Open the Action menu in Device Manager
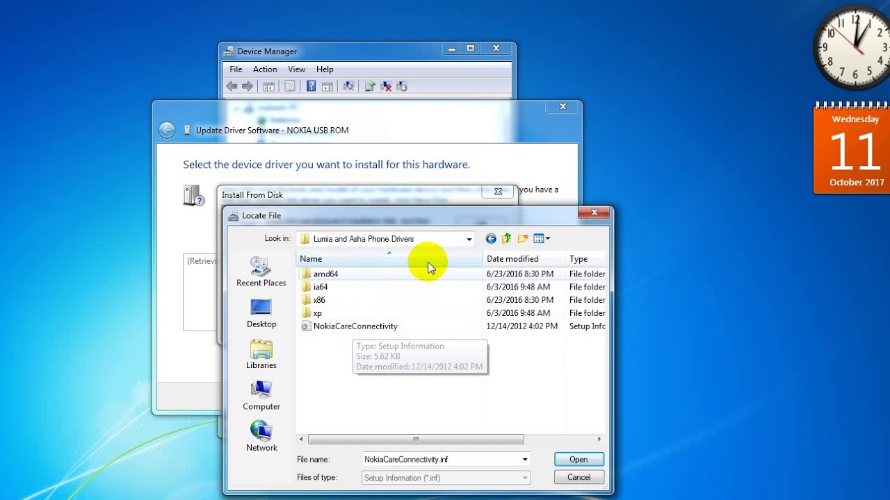Image resolution: width=890 pixels, height=500 pixels. point(265,69)
